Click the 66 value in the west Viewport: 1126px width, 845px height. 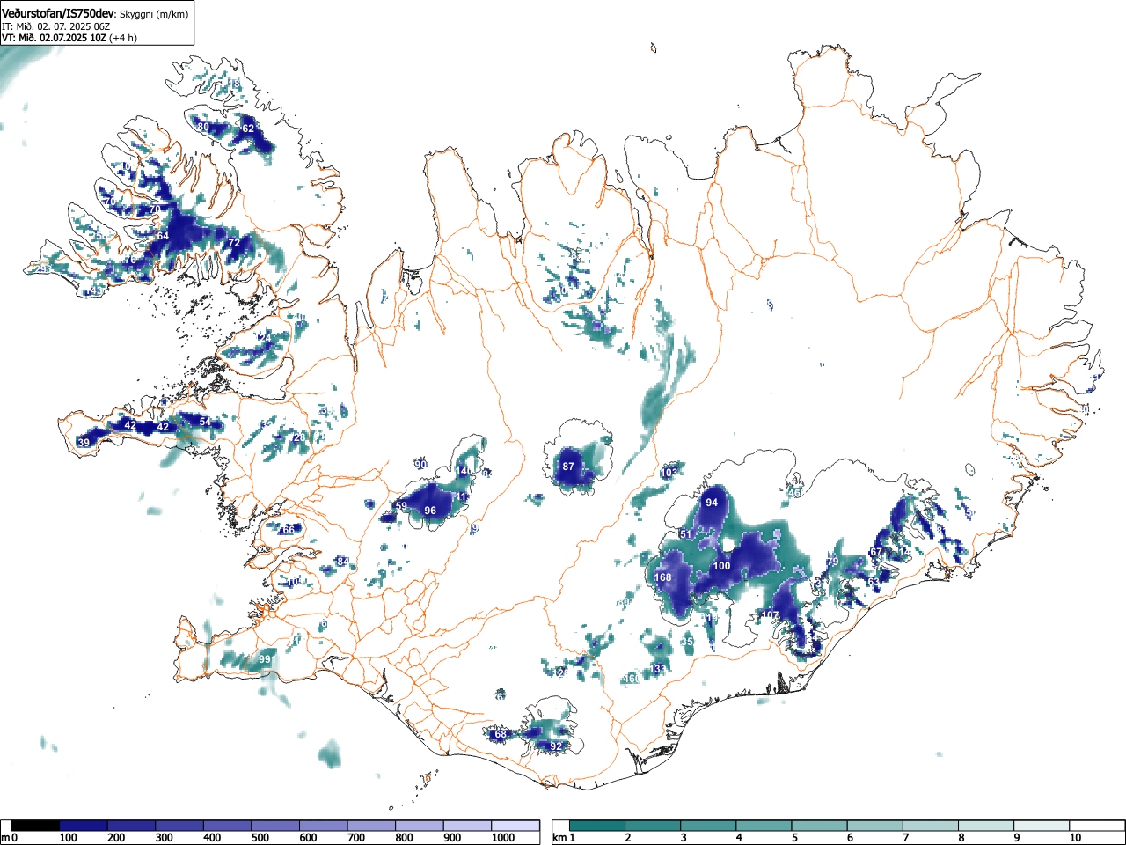click(288, 530)
